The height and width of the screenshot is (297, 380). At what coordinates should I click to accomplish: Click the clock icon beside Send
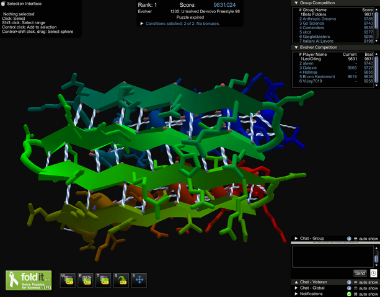[x=373, y=273]
